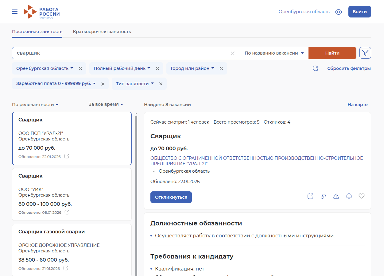The width and height of the screenshot is (384, 276).
Task: Click the Откликов: 4 text
Action: coord(277,122)
